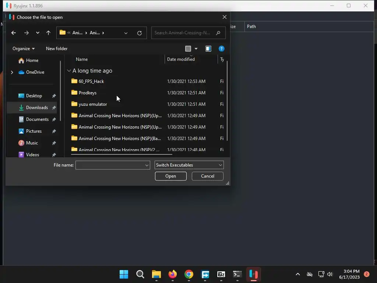Open Documents quick access location
The height and width of the screenshot is (283, 377).
[x=37, y=119]
